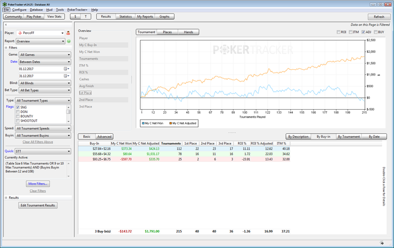The height and width of the screenshot is (248, 394).
Task: Switch to cash mode $ button
Action: 75,16
